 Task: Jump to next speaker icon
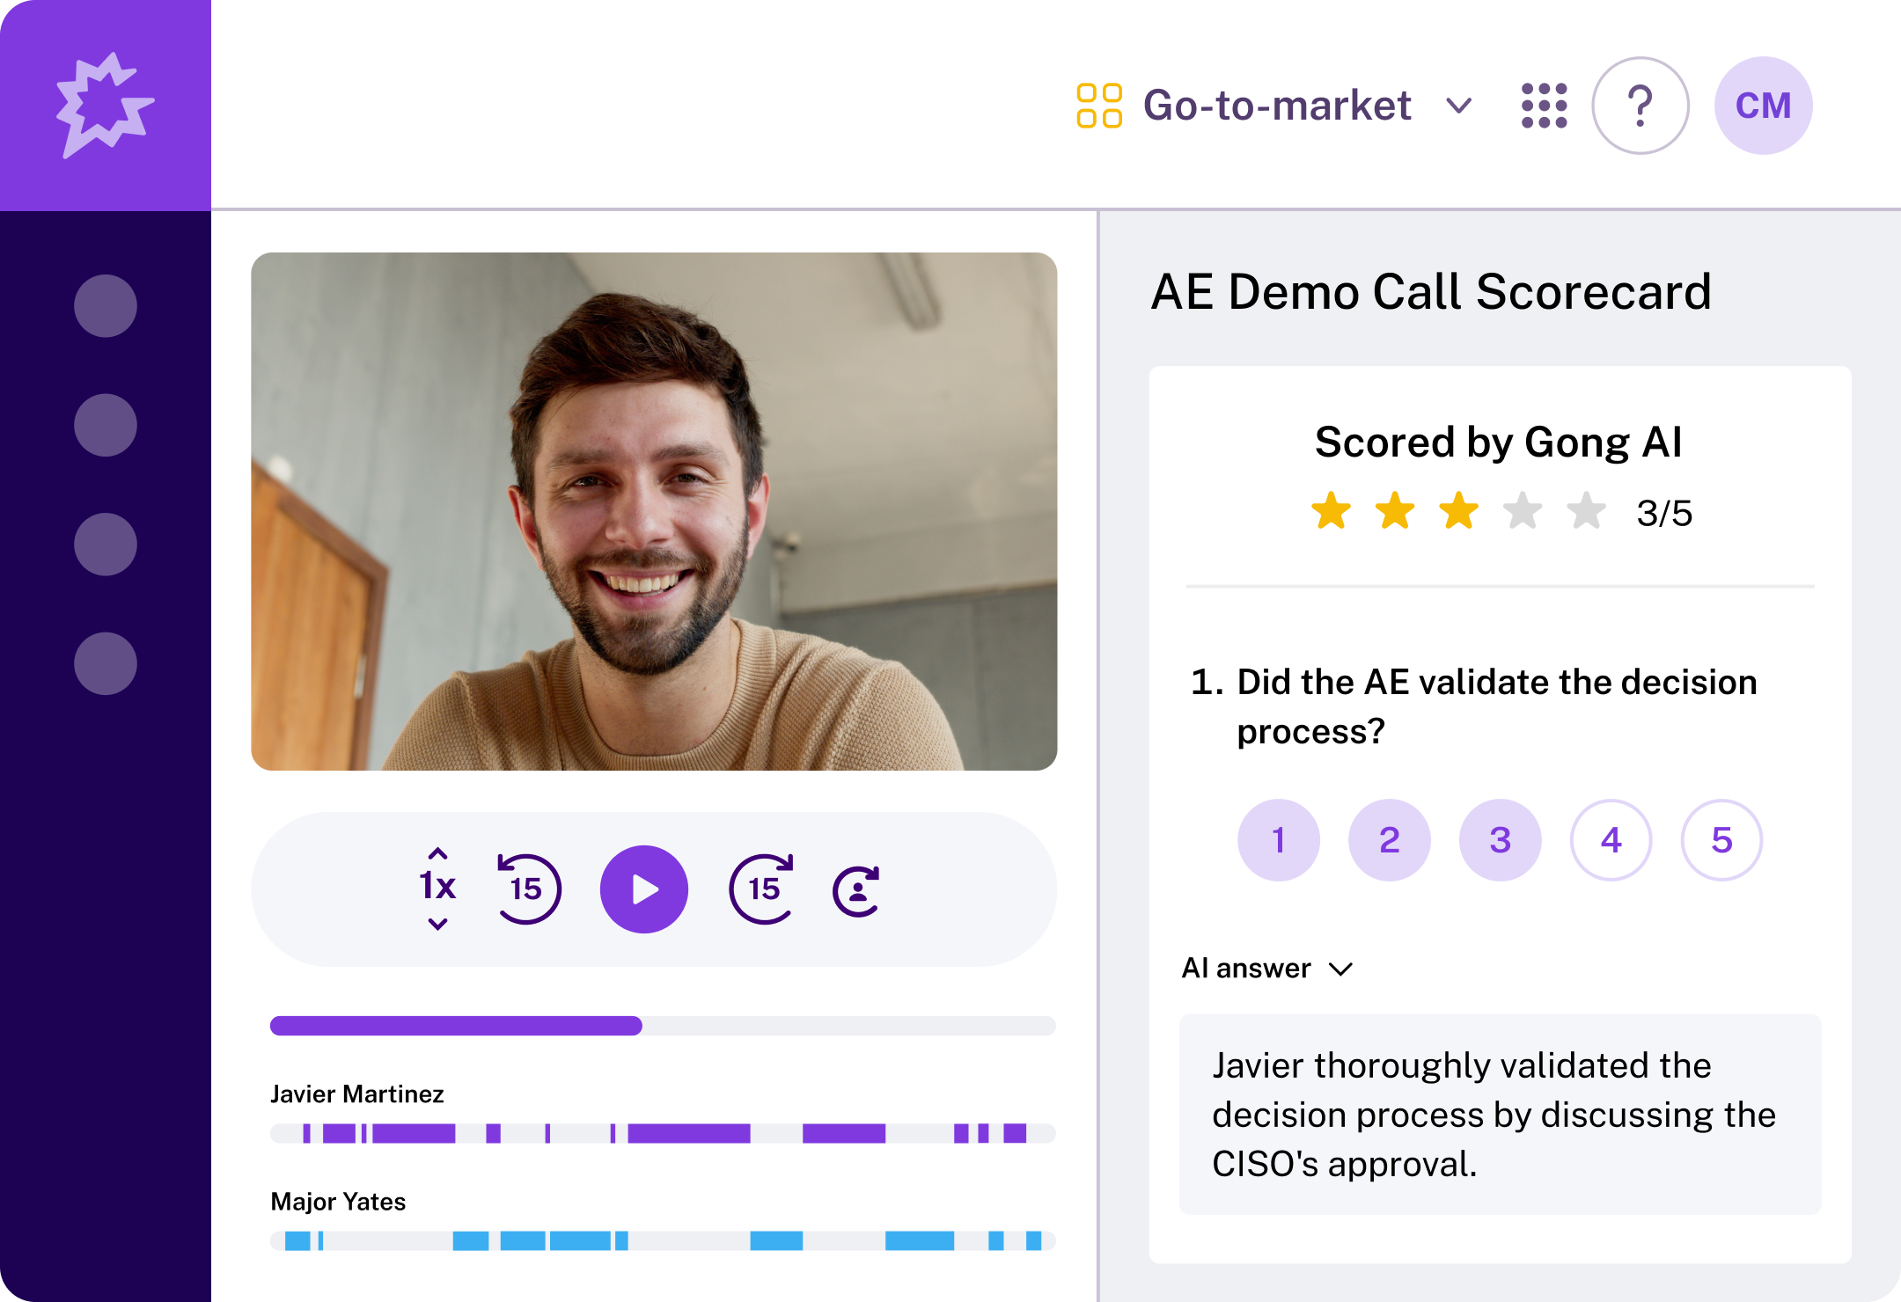[x=856, y=890]
